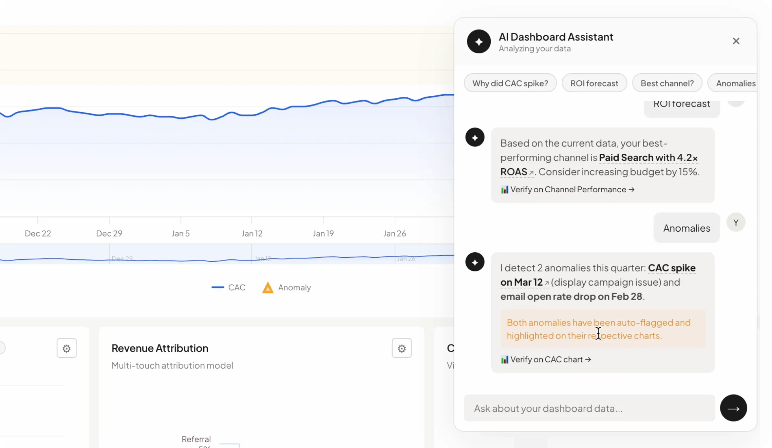Click 'CAC spike on Mar 12' reference link
This screenshot has height=448, width=772.
[x=671, y=268]
